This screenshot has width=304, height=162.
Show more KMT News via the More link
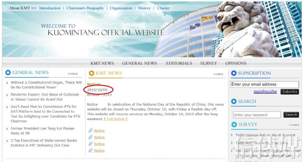pyautogui.click(x=219, y=74)
